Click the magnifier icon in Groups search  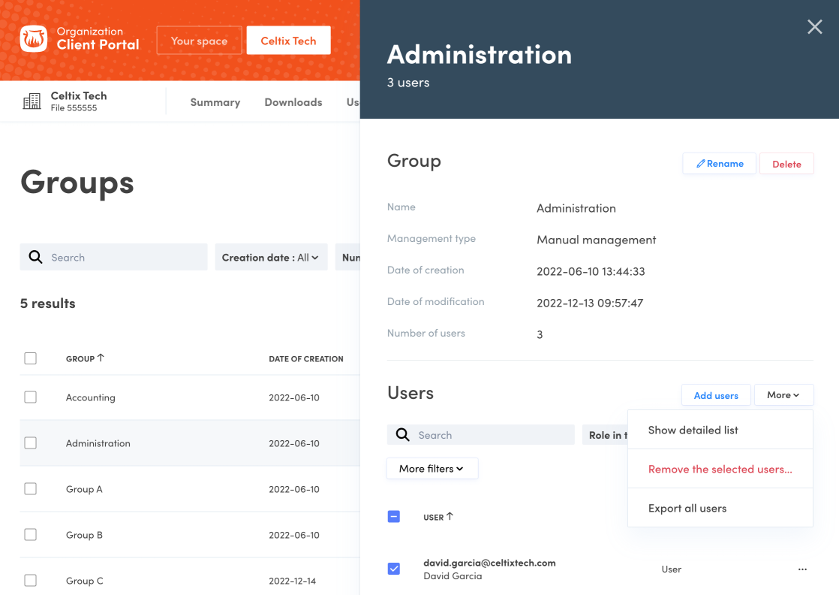tap(35, 257)
